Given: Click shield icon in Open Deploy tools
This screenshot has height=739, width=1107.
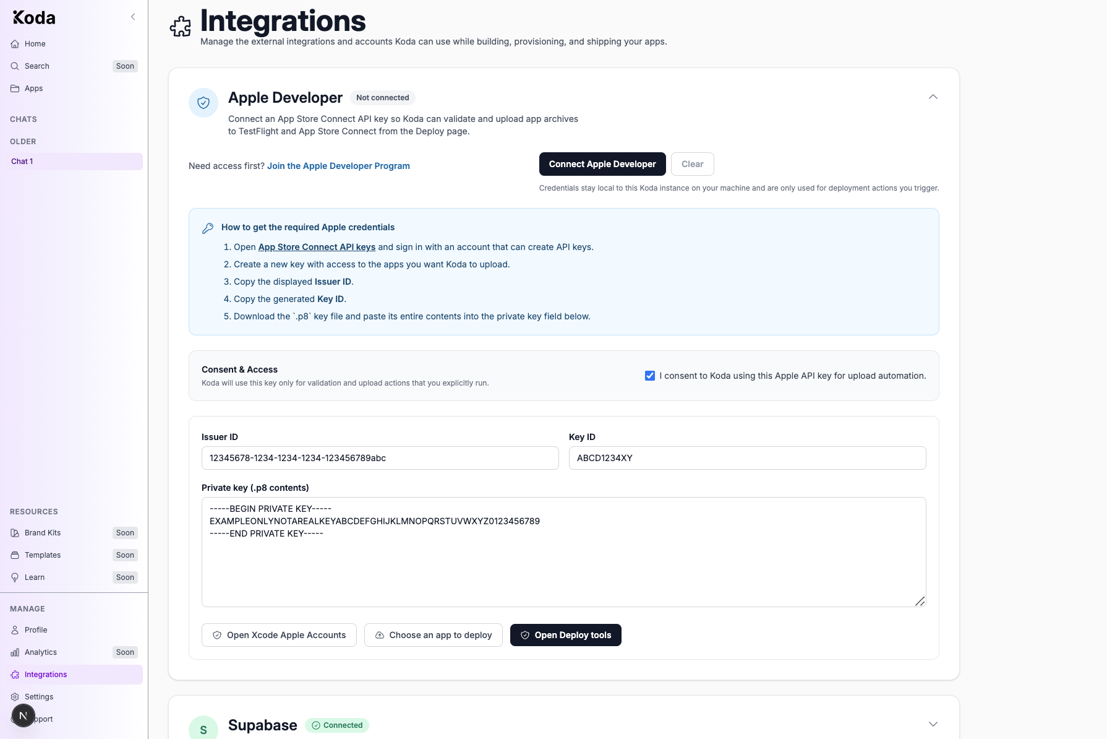Looking at the screenshot, I should [525, 635].
